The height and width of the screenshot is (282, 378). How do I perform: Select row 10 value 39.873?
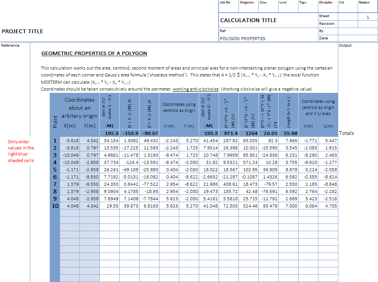[x=130, y=206]
